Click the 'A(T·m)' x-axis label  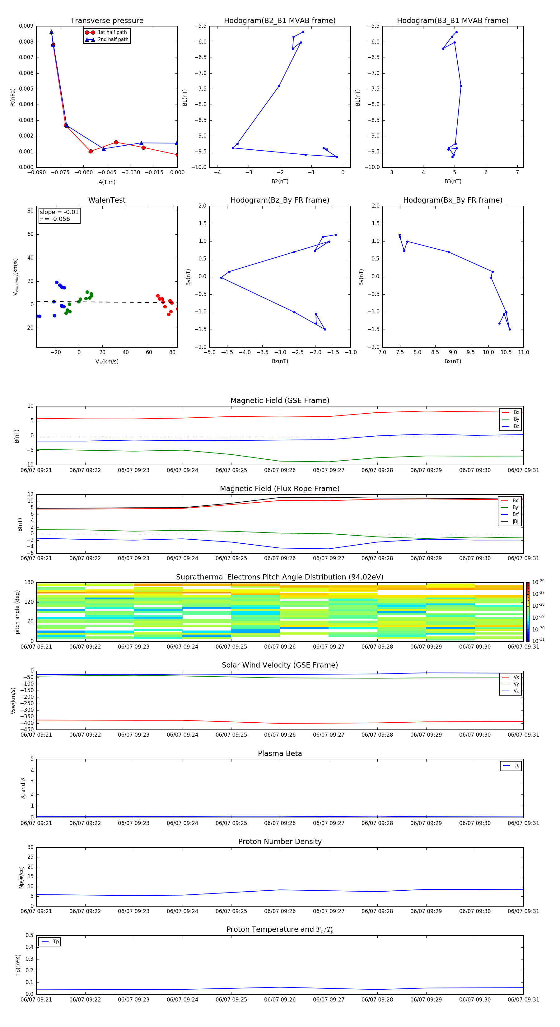(107, 182)
